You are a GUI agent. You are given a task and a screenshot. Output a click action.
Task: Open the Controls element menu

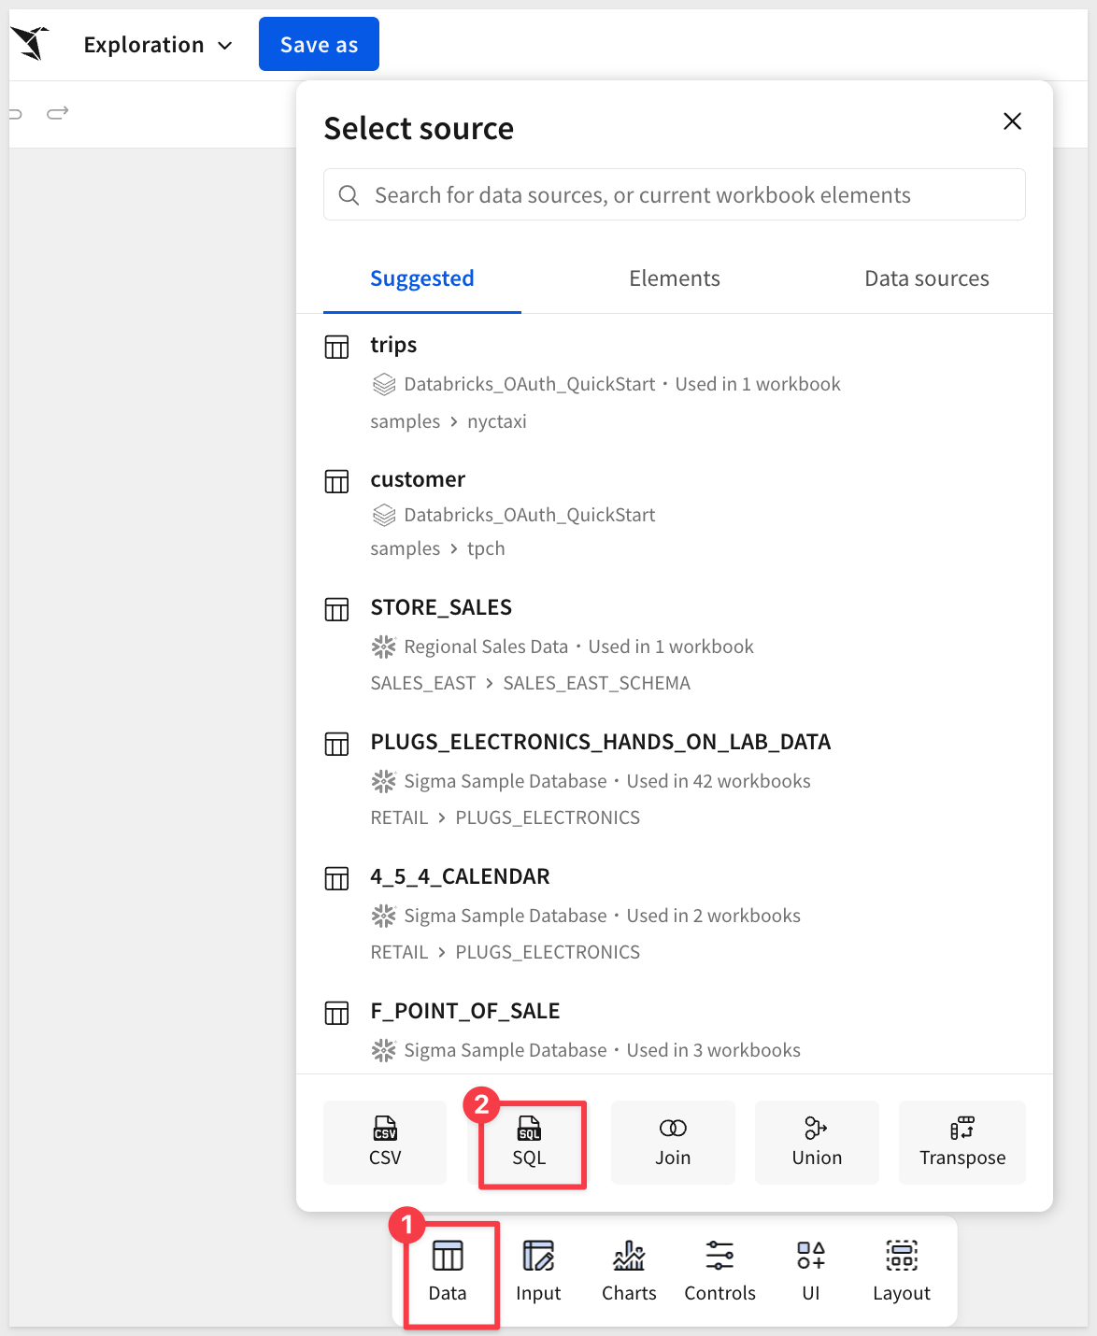pos(719,1272)
